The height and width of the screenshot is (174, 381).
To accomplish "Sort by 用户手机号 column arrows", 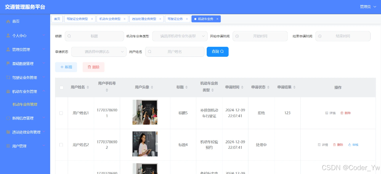I will [x=107, y=90].
